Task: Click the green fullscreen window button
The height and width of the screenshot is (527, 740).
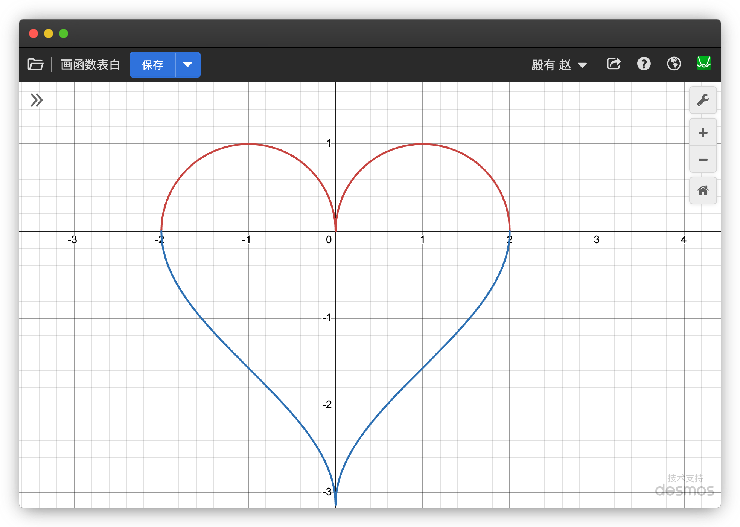Action: tap(64, 34)
